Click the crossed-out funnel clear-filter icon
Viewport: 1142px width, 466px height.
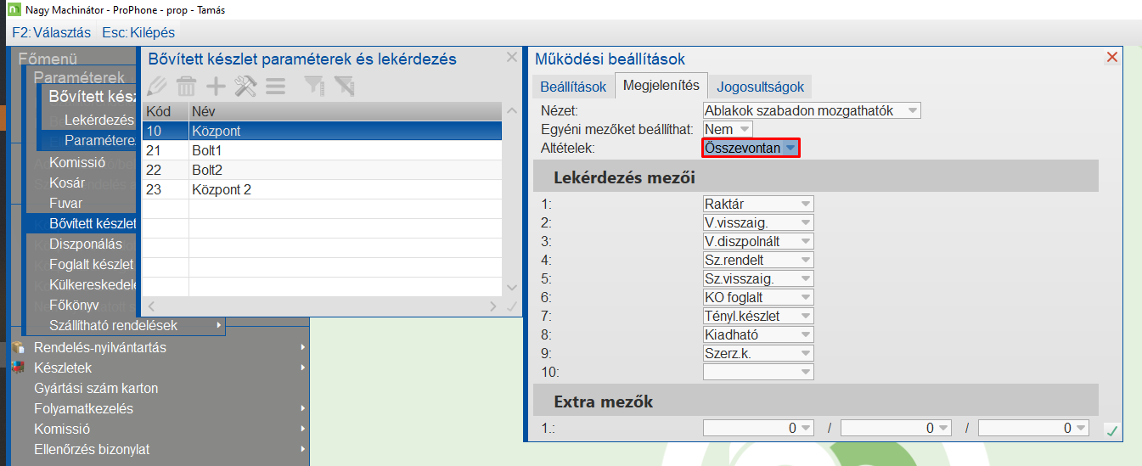click(x=343, y=86)
